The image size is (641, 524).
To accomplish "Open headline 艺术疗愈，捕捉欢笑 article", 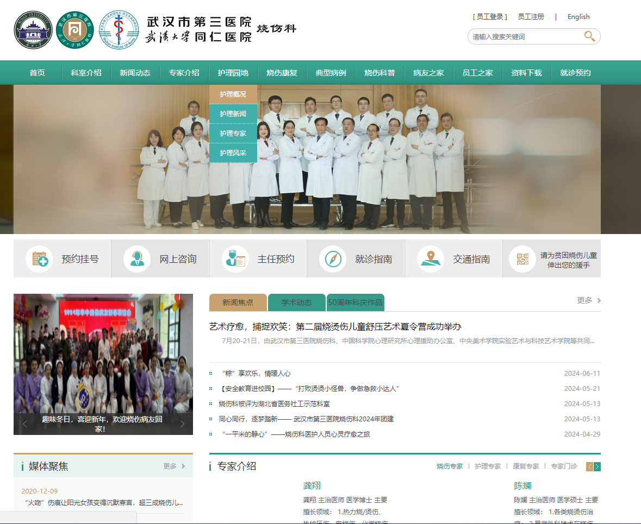I will (335, 327).
